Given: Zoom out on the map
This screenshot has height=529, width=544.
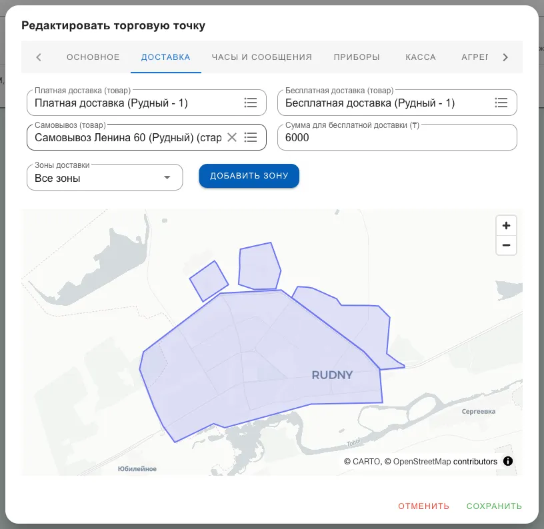Looking at the screenshot, I should (506, 245).
